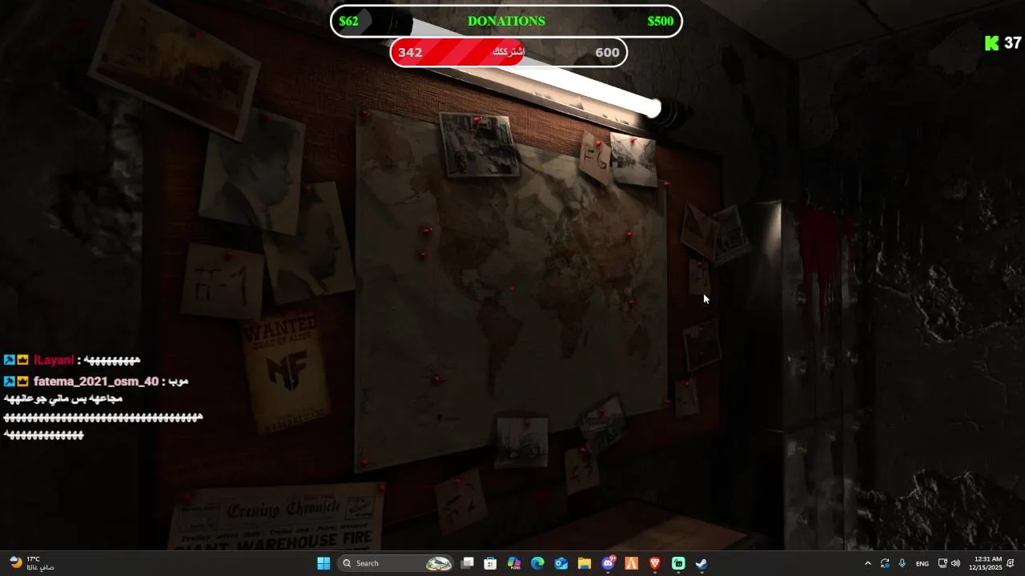Open the Microsoft 365 Copilot app

click(x=514, y=563)
